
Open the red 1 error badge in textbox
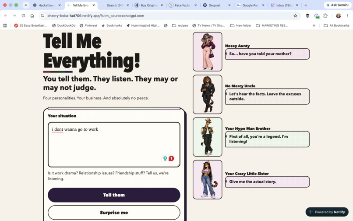pyautogui.click(x=171, y=159)
